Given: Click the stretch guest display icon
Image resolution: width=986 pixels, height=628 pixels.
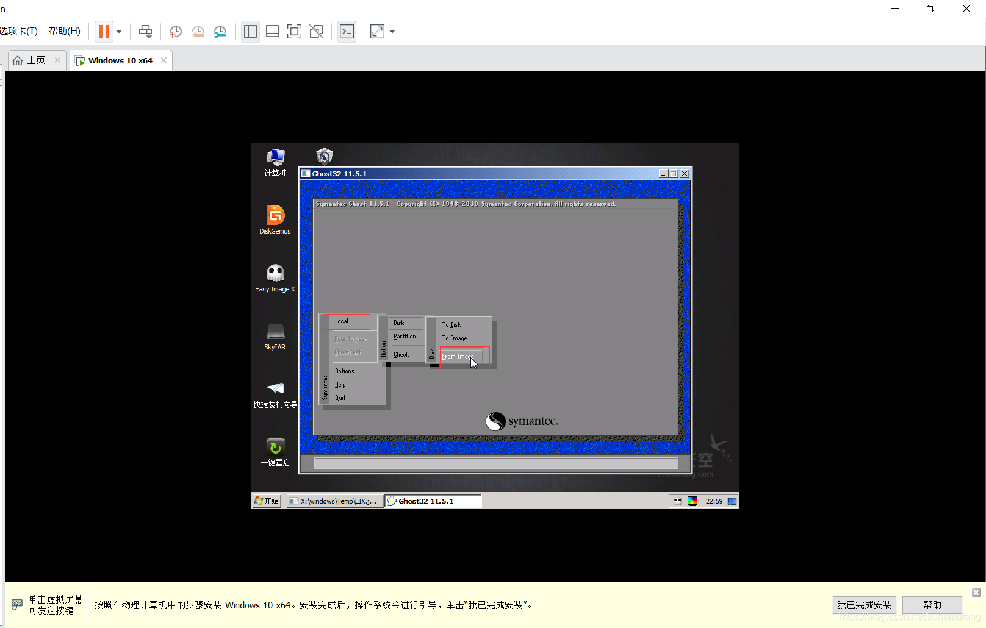Looking at the screenshot, I should coord(378,32).
